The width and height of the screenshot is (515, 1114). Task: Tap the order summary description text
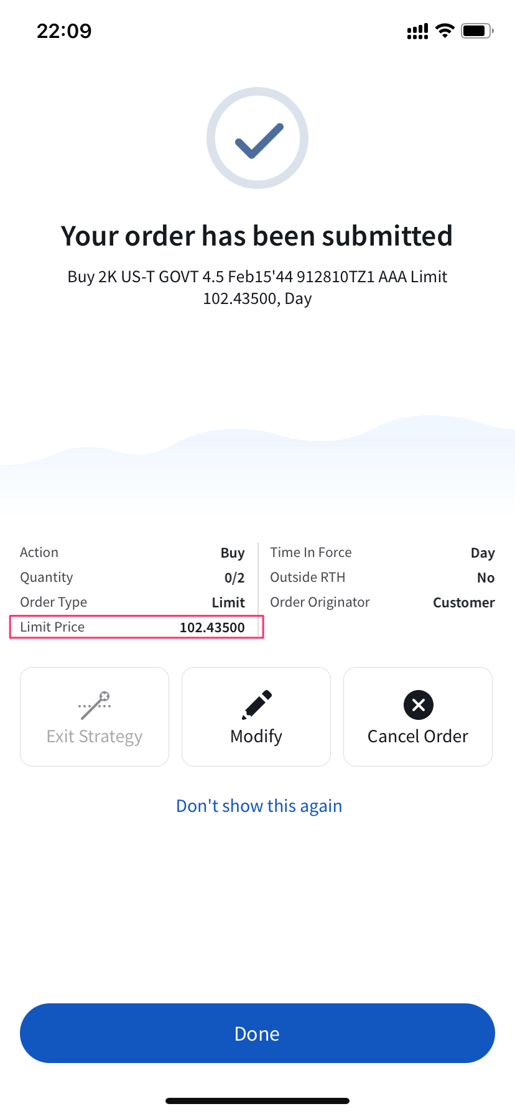[x=257, y=287]
